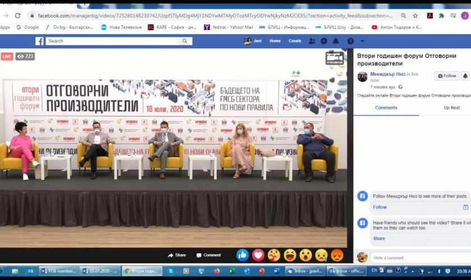The height and width of the screenshot is (280, 471).
Task: Open Facebook friend requests icon
Action: [312, 41]
